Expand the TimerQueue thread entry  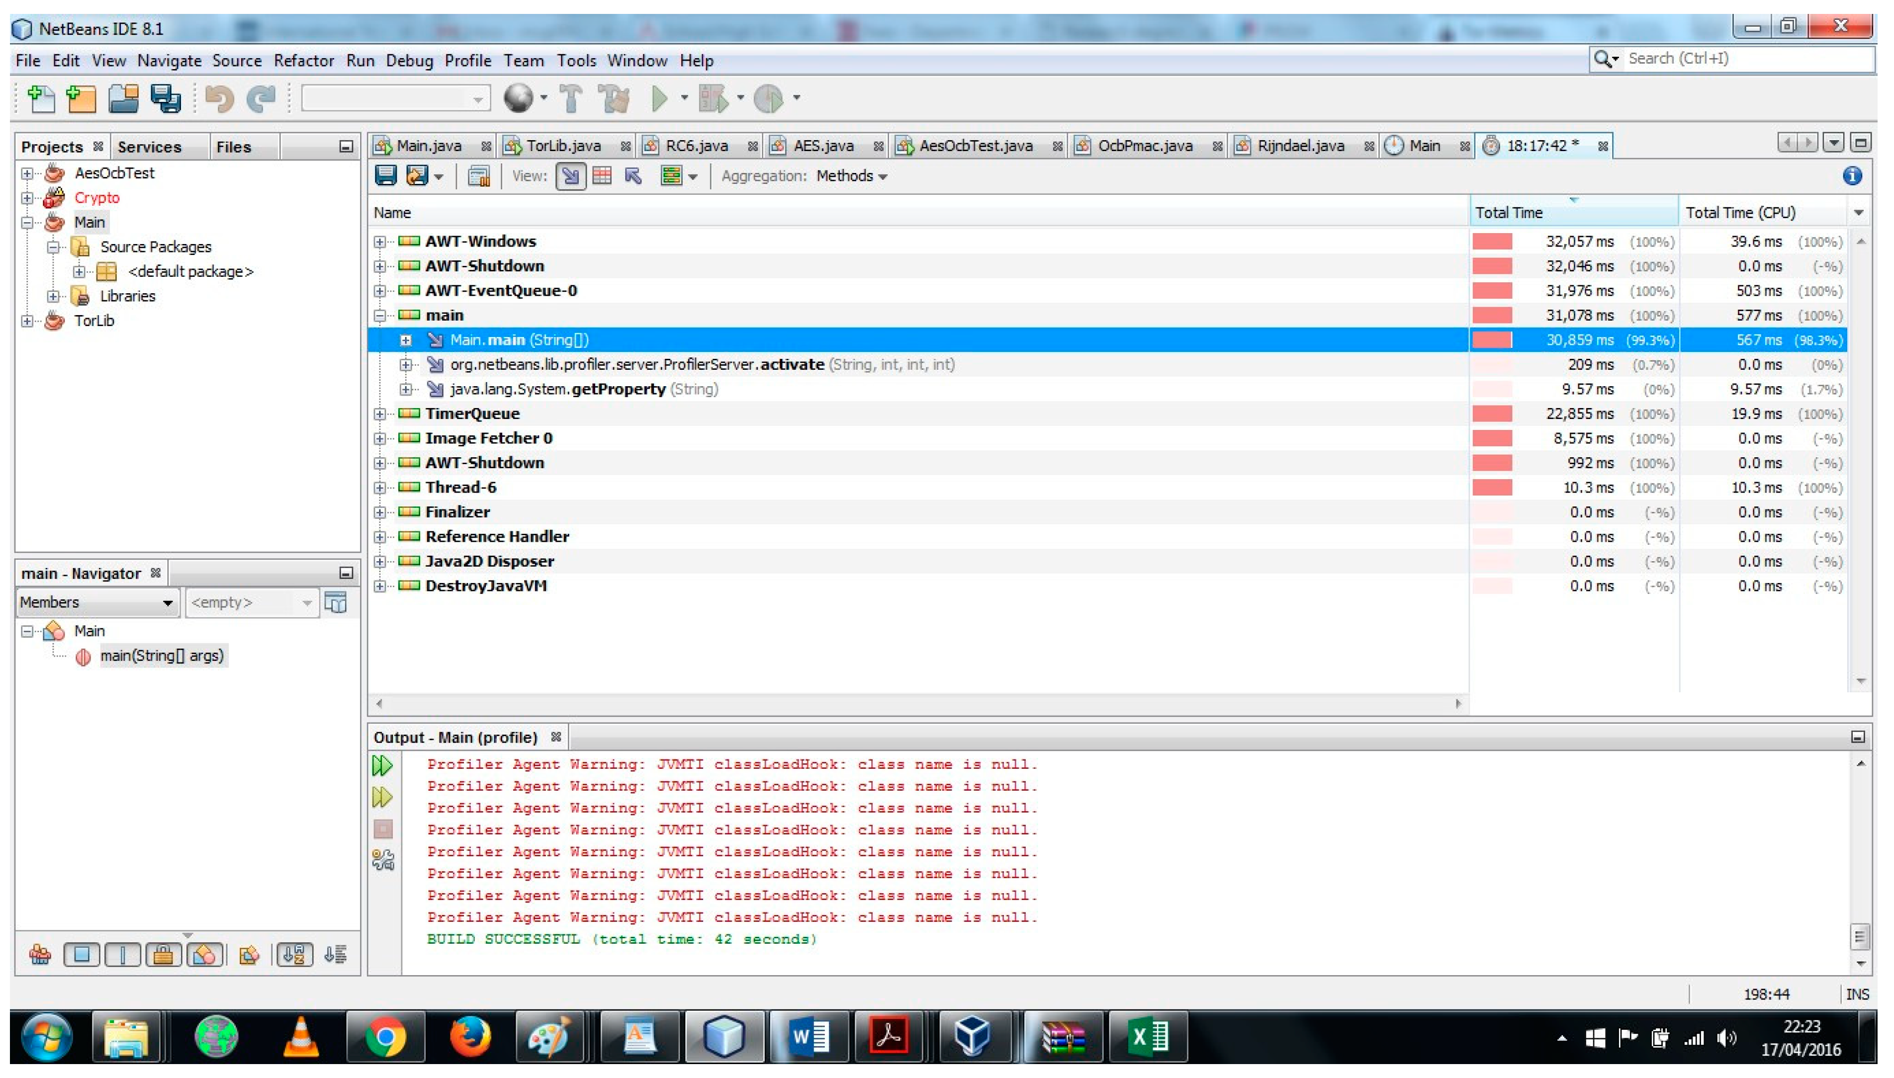coord(382,414)
